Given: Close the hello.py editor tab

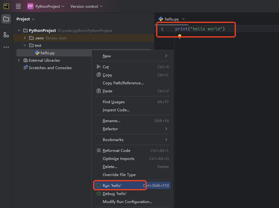Looking at the screenshot, I should click(x=183, y=19).
